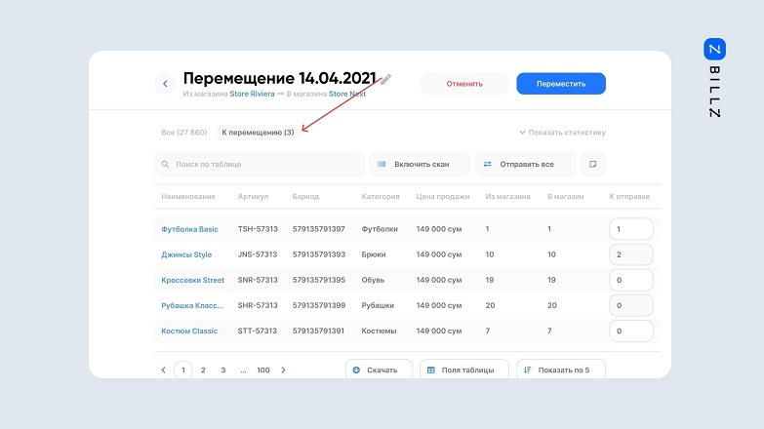The image size is (764, 429).
Task: Enable scanning with Включить скан
Action: [x=420, y=164]
